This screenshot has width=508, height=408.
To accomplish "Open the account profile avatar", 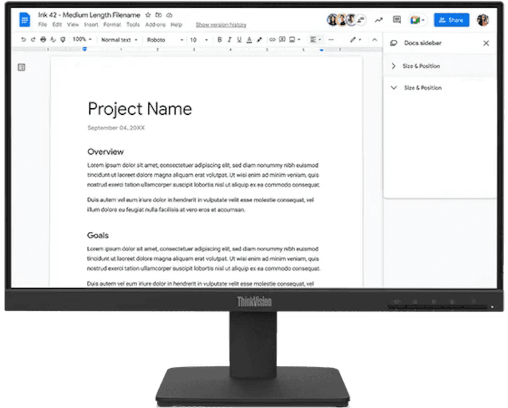I will [483, 20].
